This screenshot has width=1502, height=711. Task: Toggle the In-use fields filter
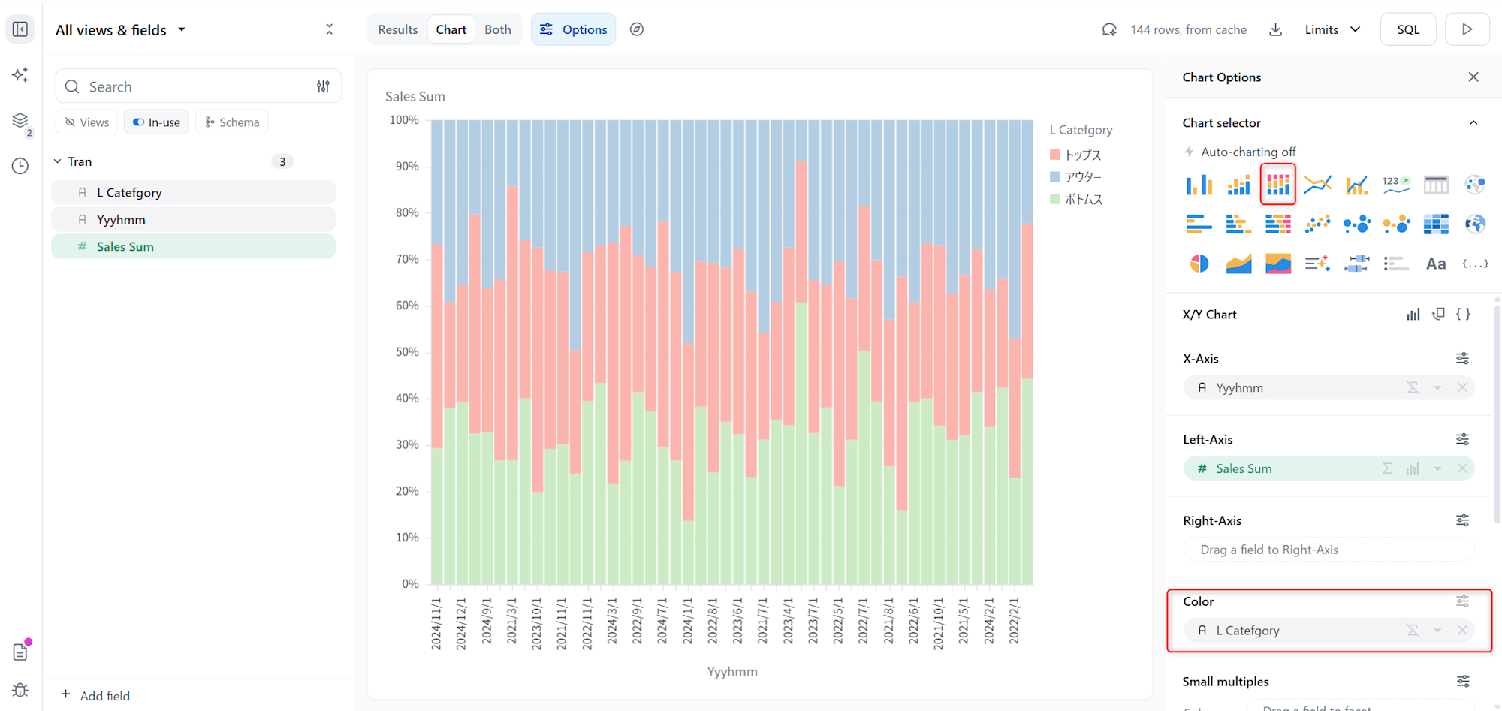click(156, 122)
